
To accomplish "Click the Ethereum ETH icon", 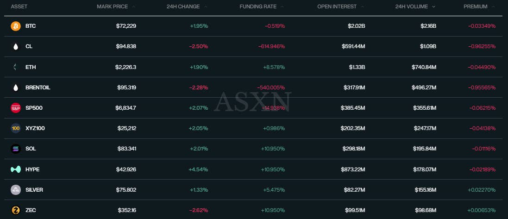I will [x=16, y=67].
